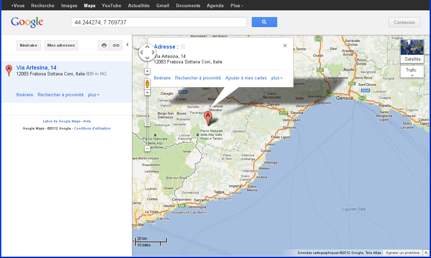Click the Ventimiglia label on the map
Screen dimensions: 431x258
coord(197,207)
